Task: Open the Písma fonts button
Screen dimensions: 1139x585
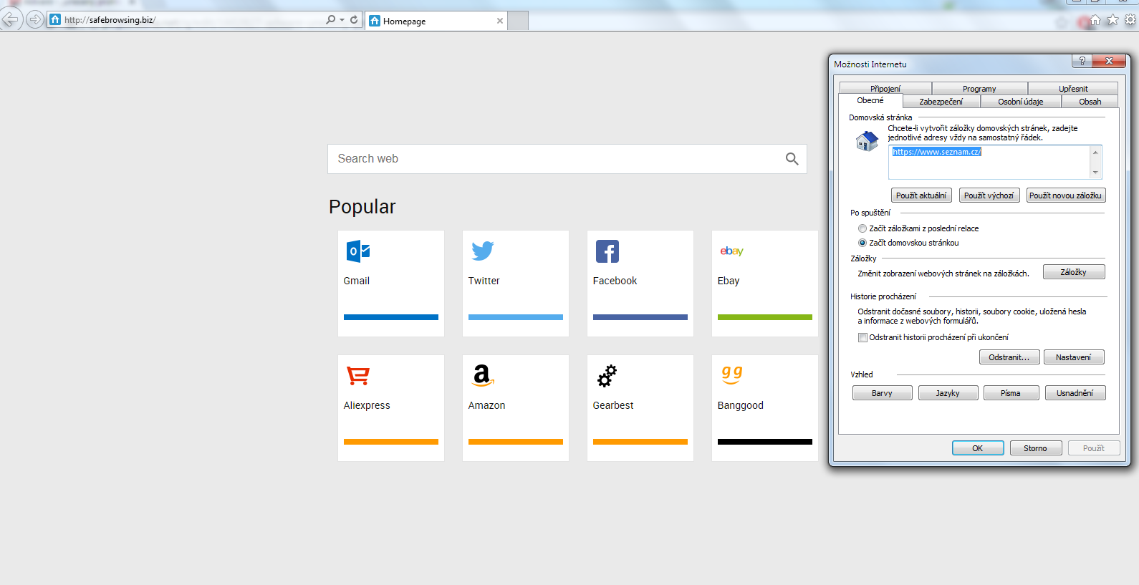Action: point(1011,393)
